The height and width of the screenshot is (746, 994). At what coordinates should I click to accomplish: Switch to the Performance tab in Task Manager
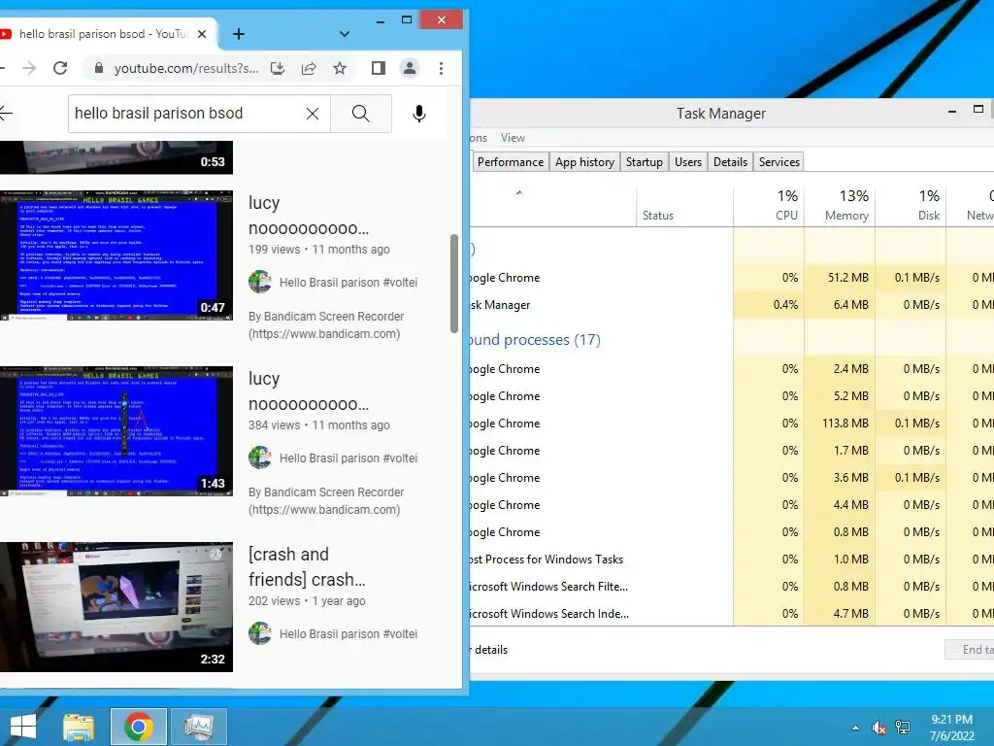511,162
